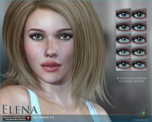Select the blue eye thumbnail, first row left
Image resolution: width=152 pixels, height=122 pixels.
pyautogui.click(x=123, y=15)
